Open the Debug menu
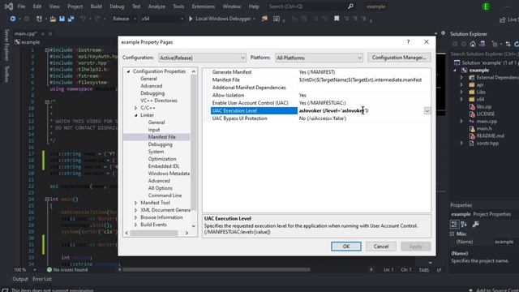Image resolution: width=519 pixels, height=292 pixels. pos(117,6)
